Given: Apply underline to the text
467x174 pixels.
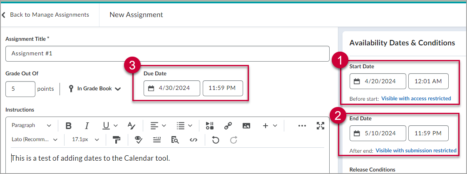Looking at the screenshot, I should tap(106, 126).
